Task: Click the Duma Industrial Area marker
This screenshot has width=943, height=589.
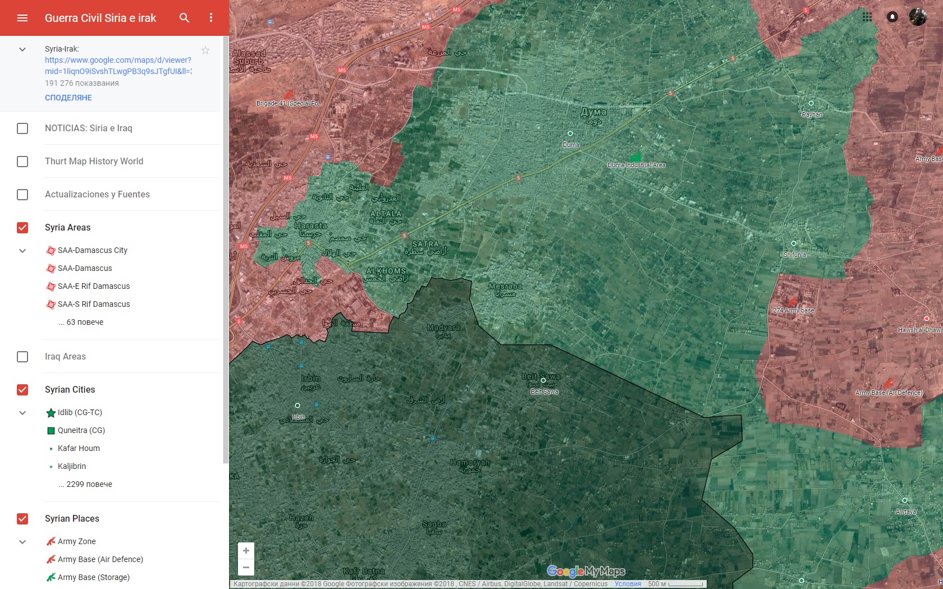Action: tap(635, 157)
